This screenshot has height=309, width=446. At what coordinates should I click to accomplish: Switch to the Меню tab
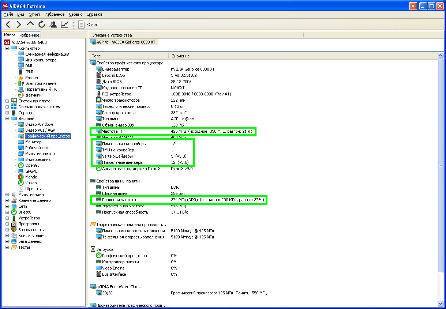tap(10, 35)
